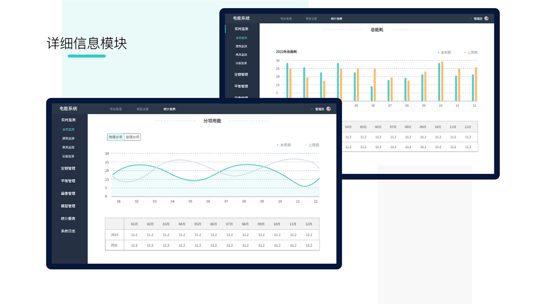Click the 管理员 label in 分项用能 window
Screen dimensions: 540x304
point(320,109)
